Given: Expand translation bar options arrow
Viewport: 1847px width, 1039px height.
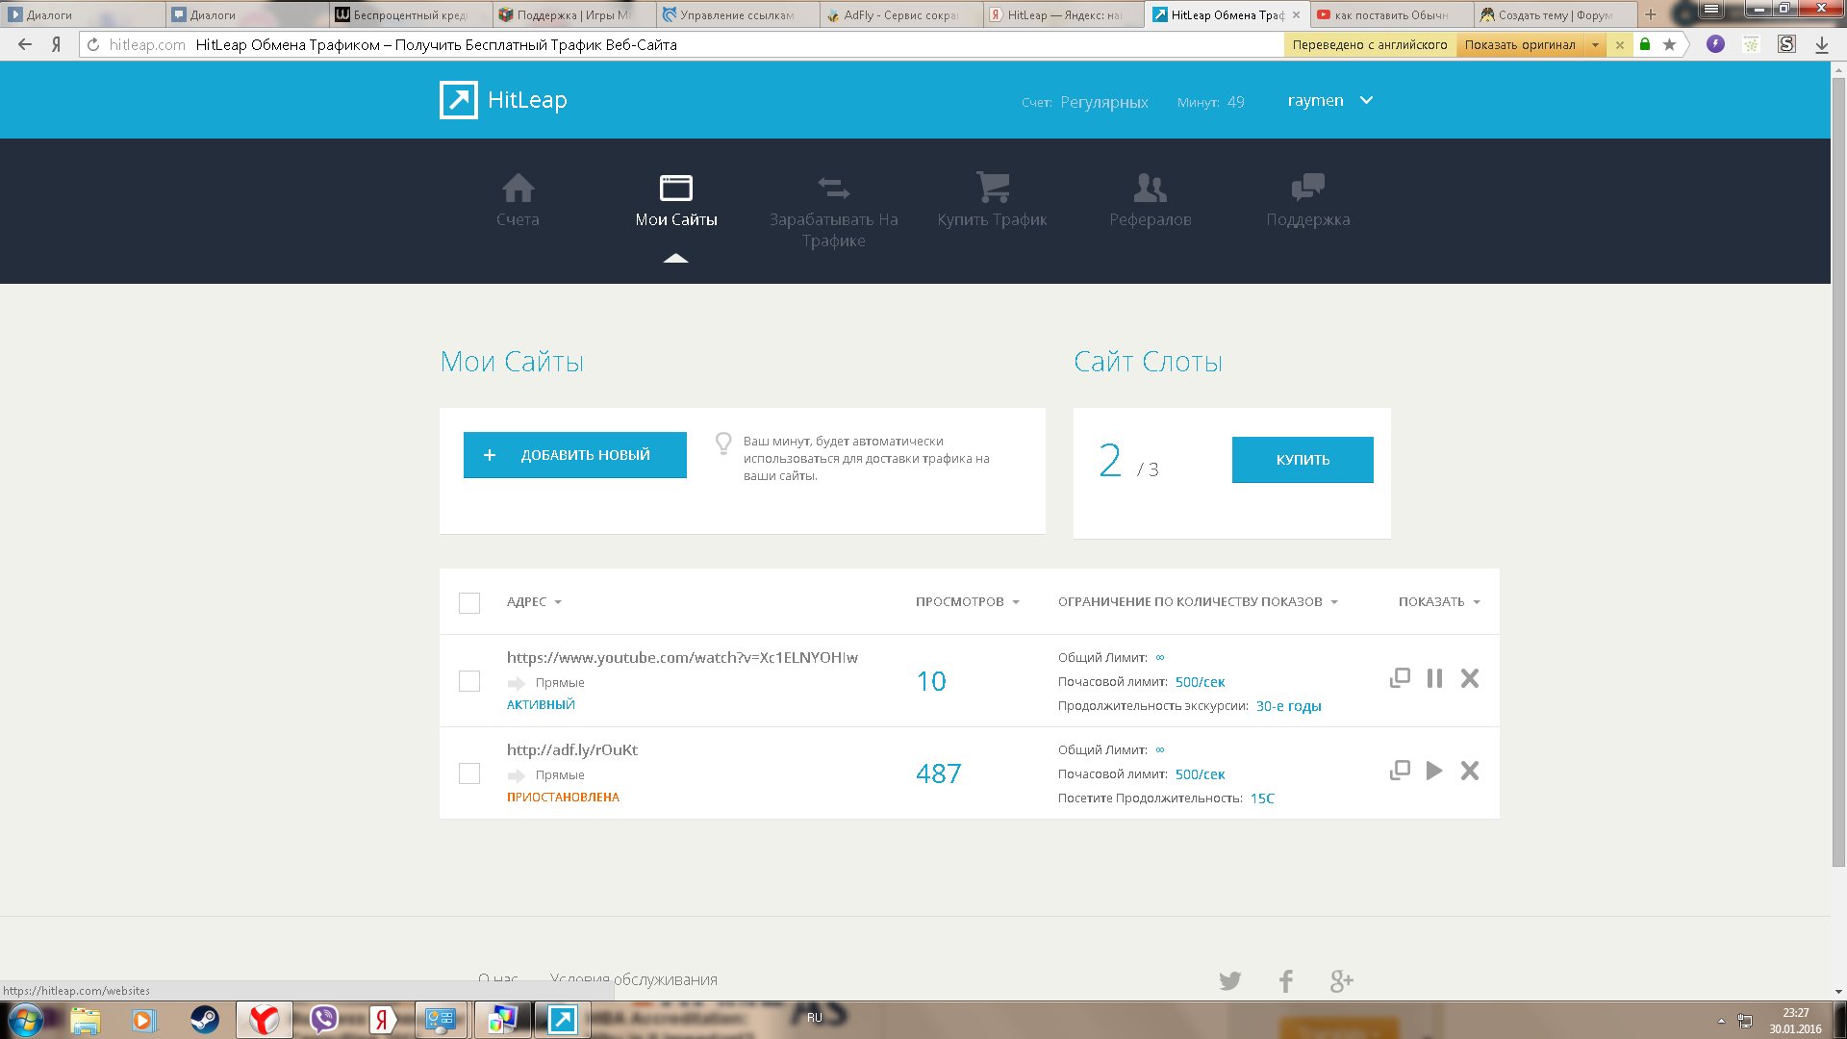Looking at the screenshot, I should point(1595,45).
